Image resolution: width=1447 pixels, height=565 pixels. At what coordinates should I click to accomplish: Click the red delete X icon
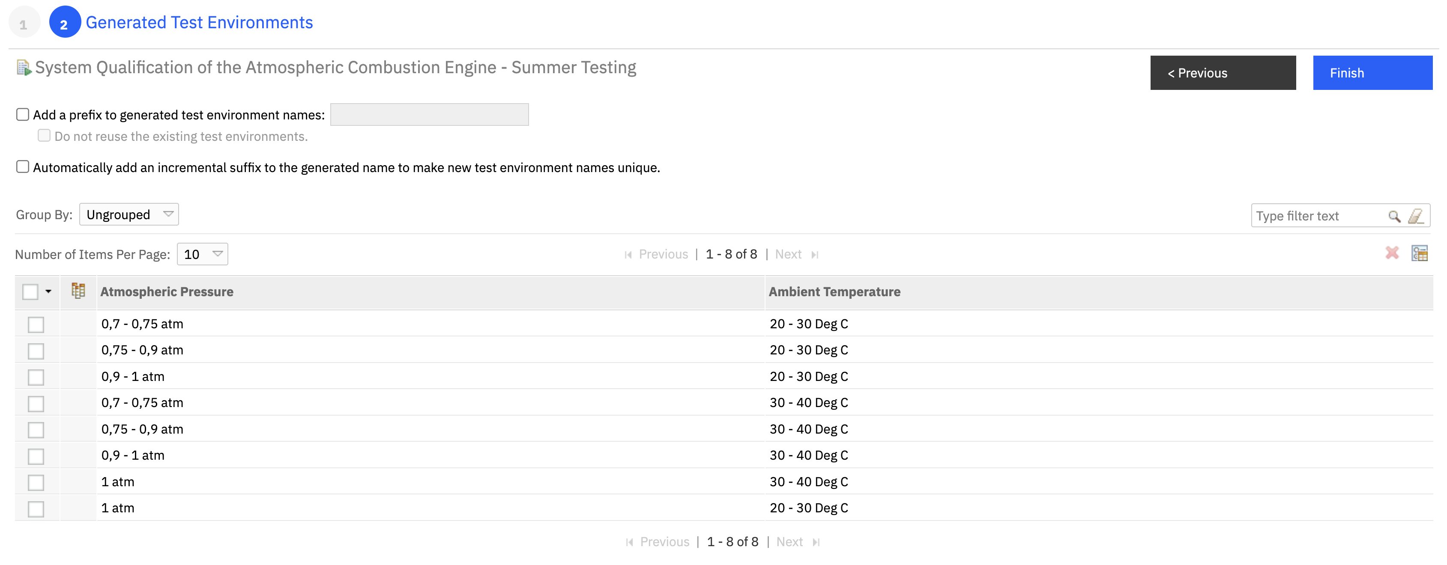[1391, 253]
